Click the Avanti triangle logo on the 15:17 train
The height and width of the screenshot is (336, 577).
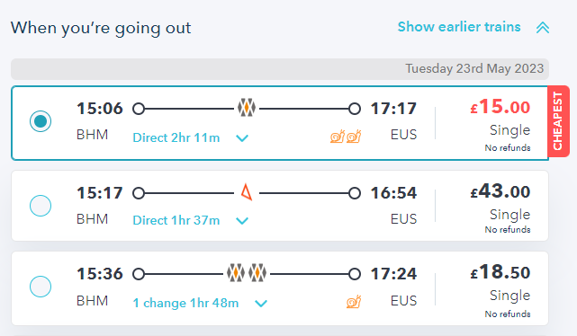tap(247, 192)
